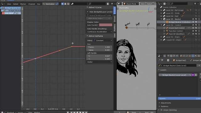
Task: Click the keyframe Frame value field
Action: click(100, 47)
